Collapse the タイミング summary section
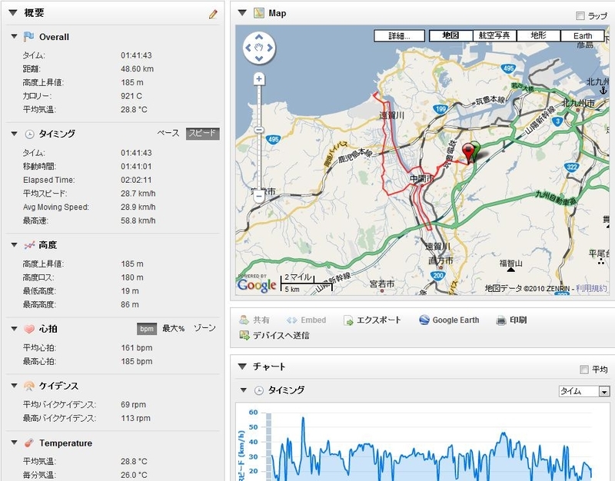The width and height of the screenshot is (615, 481). tap(14, 134)
